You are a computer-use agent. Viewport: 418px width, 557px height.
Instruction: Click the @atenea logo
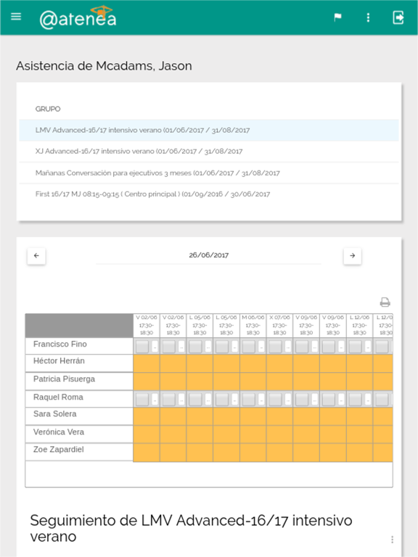point(78,17)
